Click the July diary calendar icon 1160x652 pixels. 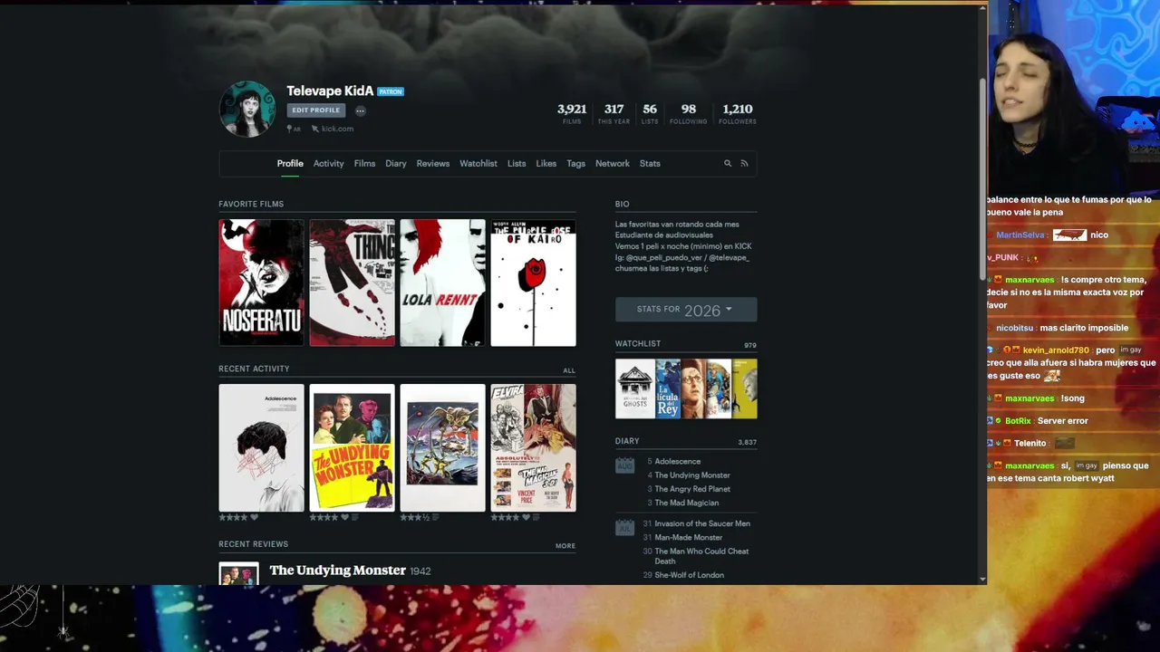pos(625,526)
